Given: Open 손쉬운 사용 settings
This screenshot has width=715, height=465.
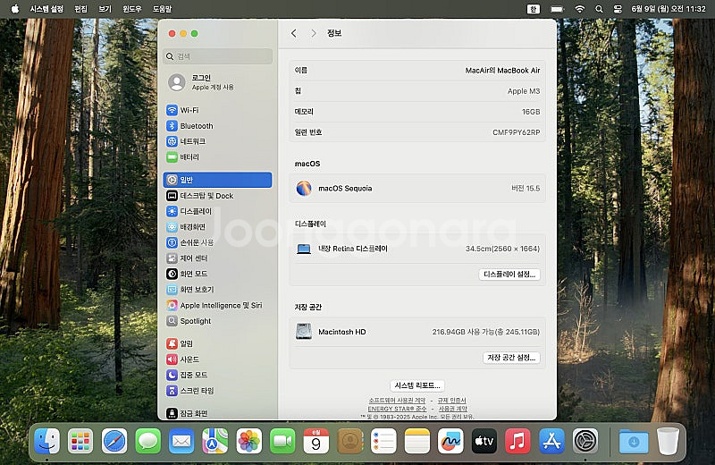Looking at the screenshot, I should click(x=218, y=242).
